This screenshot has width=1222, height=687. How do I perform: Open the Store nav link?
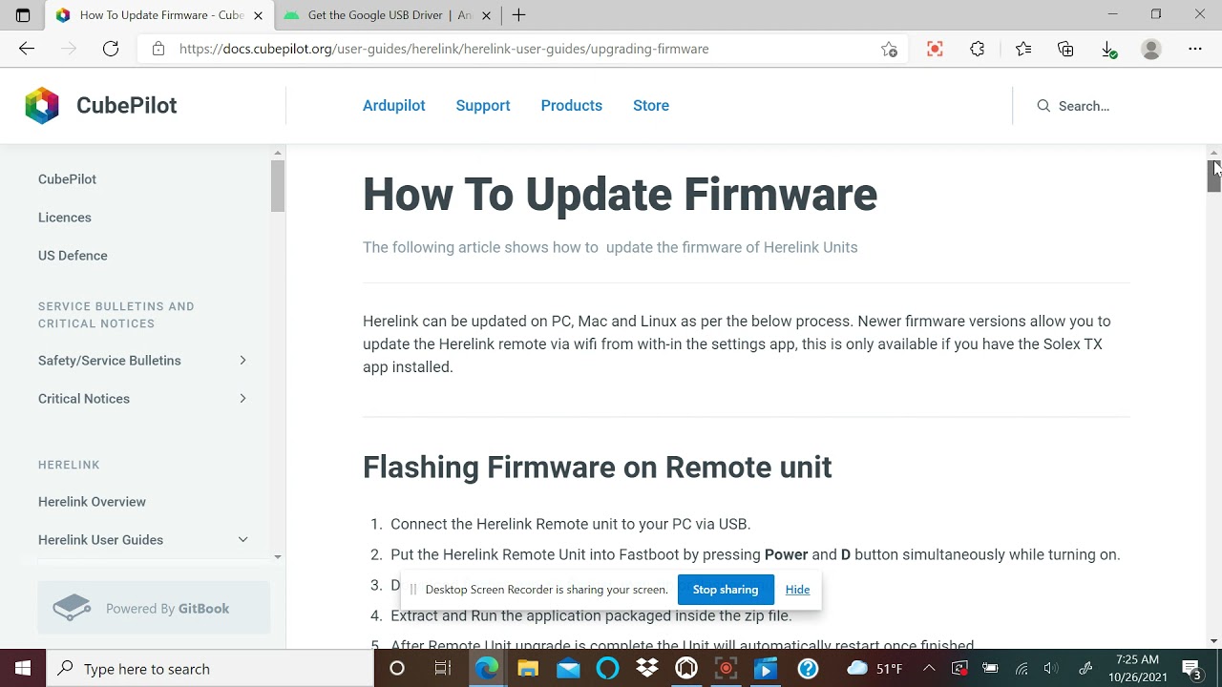pyautogui.click(x=651, y=106)
